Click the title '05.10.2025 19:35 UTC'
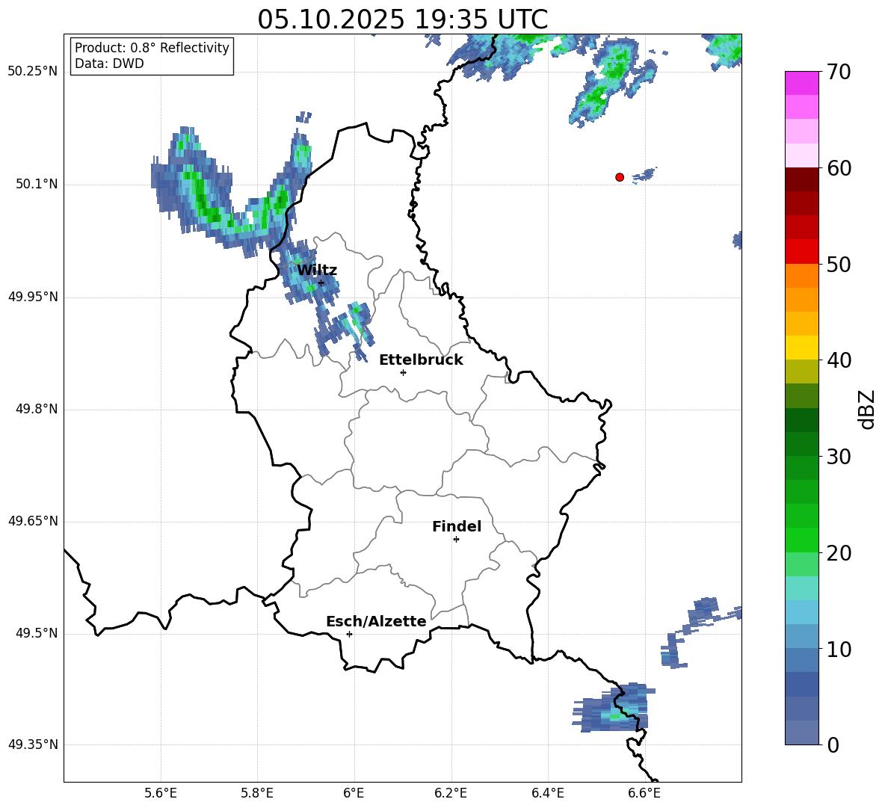Viewport: 885px width, 808px height. (402, 19)
